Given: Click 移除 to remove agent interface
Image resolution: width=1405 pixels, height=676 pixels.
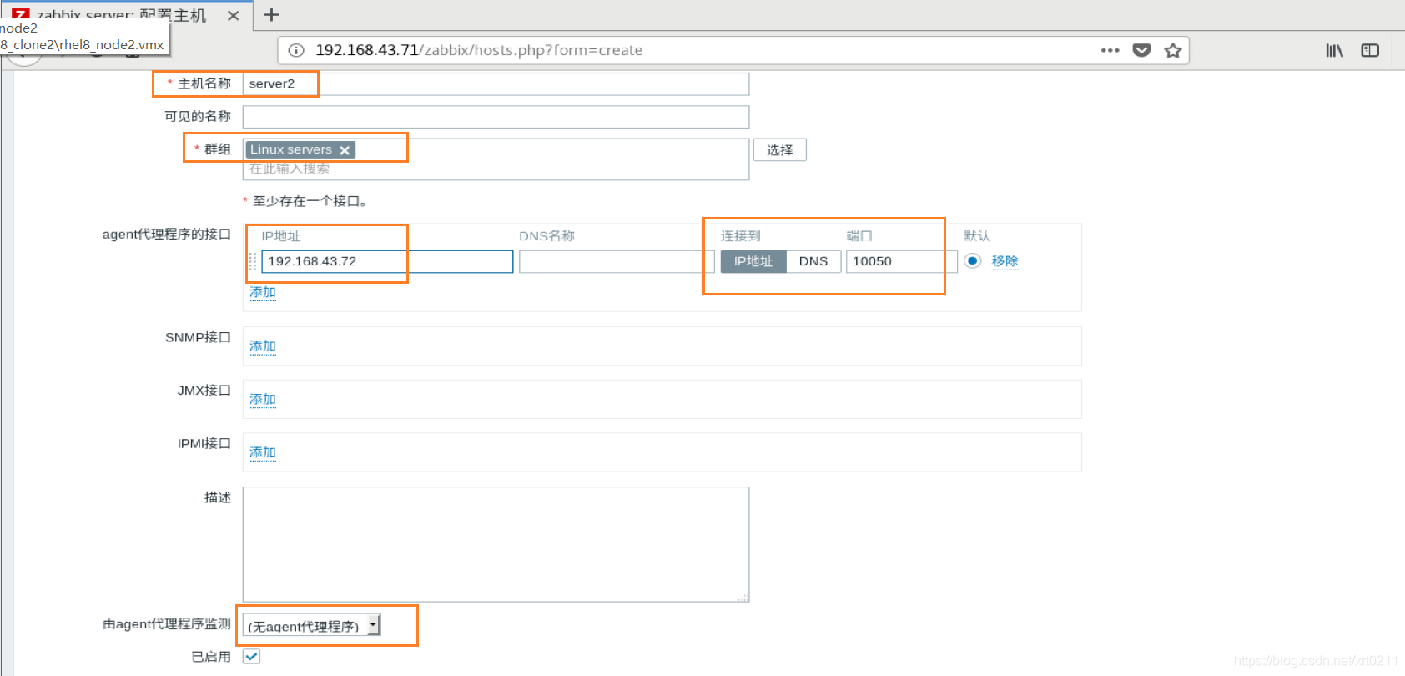Looking at the screenshot, I should click(1005, 261).
